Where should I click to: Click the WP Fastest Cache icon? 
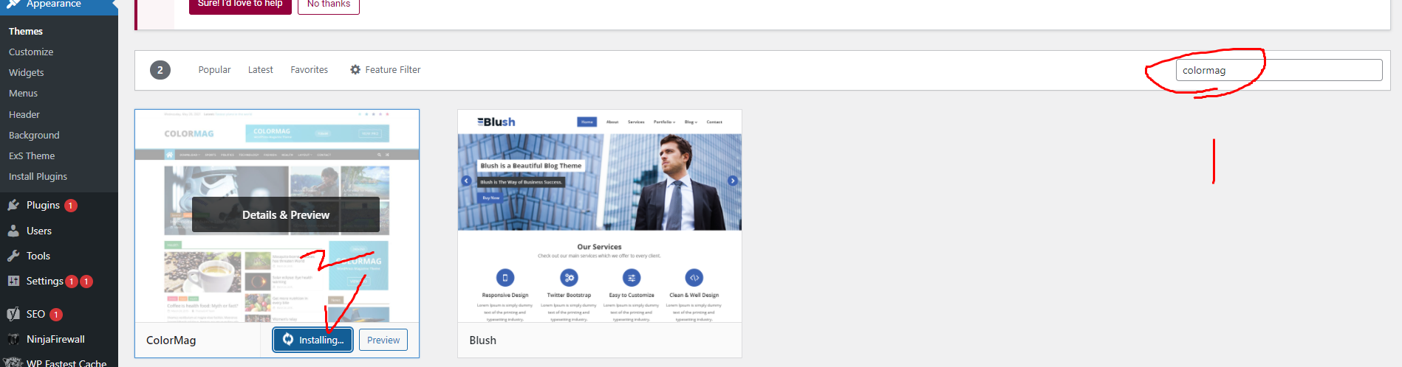(13, 363)
